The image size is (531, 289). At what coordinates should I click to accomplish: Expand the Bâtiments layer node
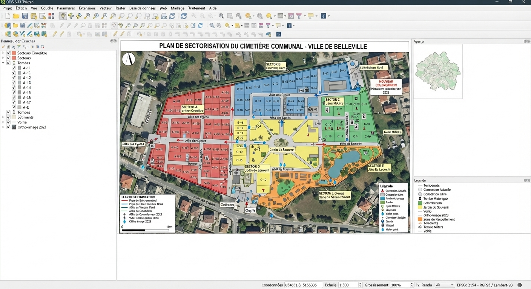coord(3,117)
